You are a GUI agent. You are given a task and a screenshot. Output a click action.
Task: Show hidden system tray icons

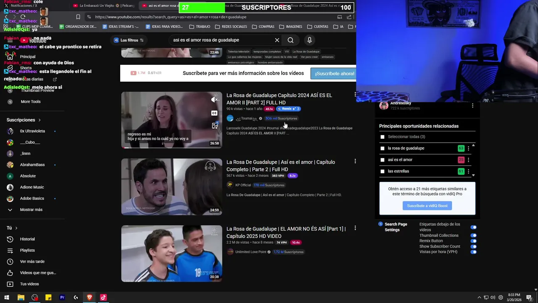tap(479, 298)
